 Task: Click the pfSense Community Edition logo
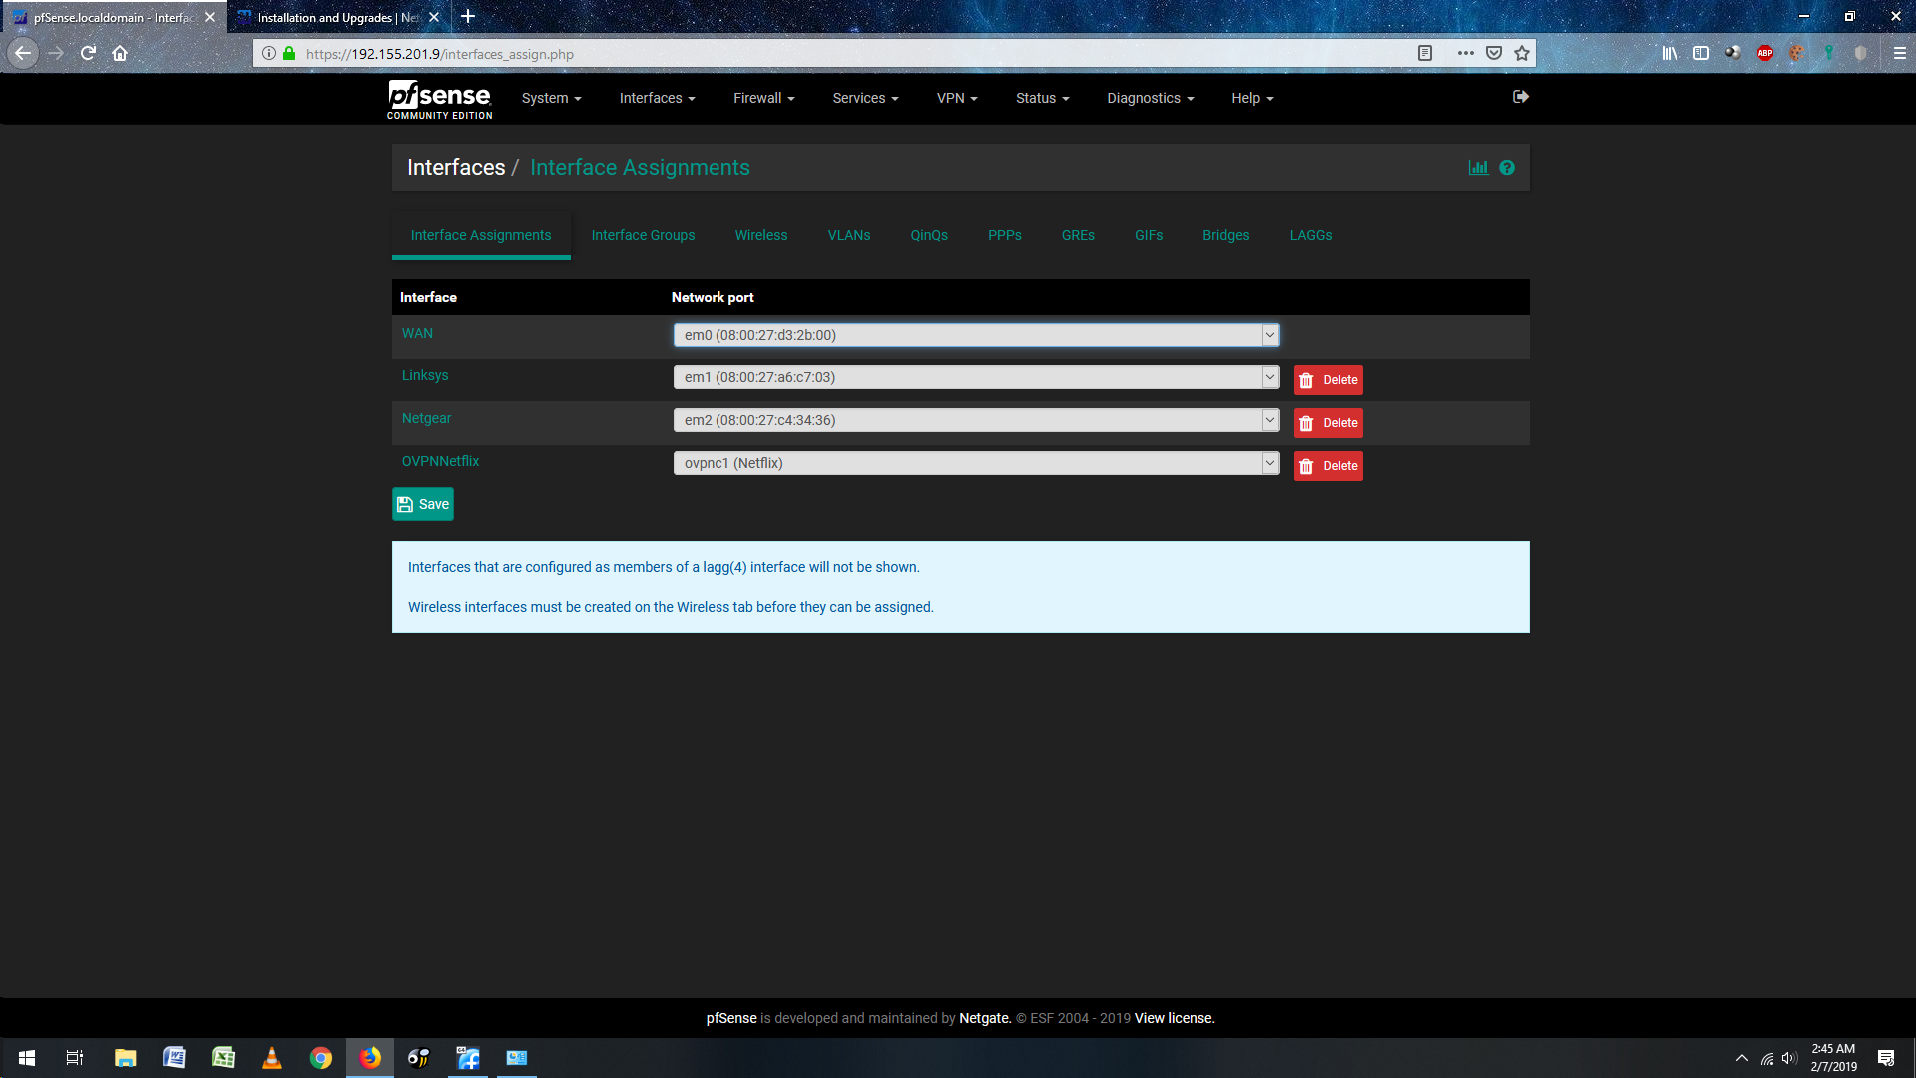[x=439, y=99]
